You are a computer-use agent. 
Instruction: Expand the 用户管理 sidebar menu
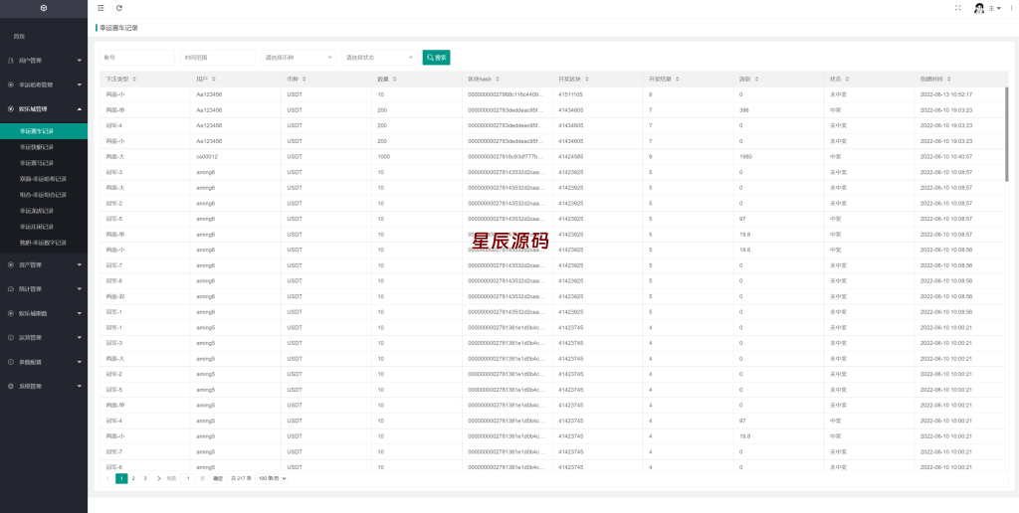pyautogui.click(x=44, y=61)
